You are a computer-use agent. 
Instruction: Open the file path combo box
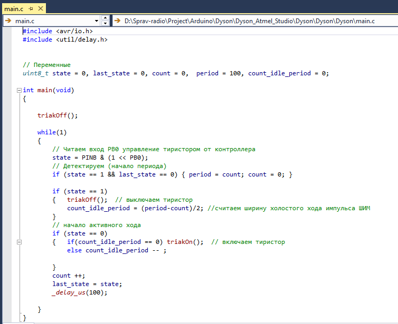pos(257,21)
